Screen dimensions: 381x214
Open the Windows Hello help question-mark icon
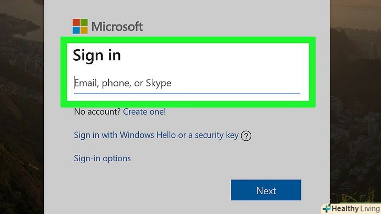(246, 136)
